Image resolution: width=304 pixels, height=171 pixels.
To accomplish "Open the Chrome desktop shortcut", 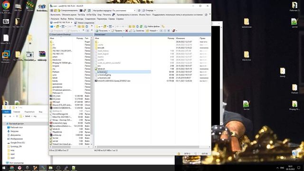I will click(6, 8).
